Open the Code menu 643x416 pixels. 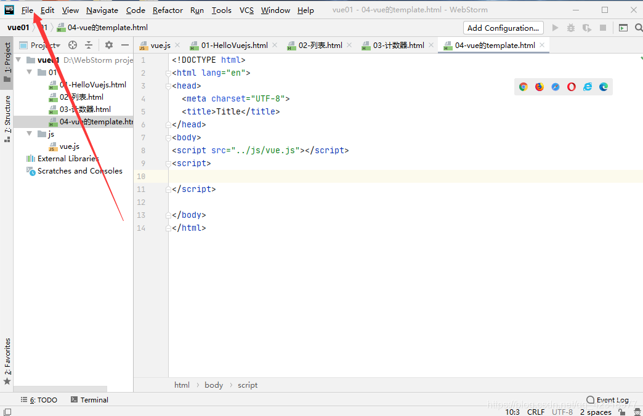[x=135, y=10]
